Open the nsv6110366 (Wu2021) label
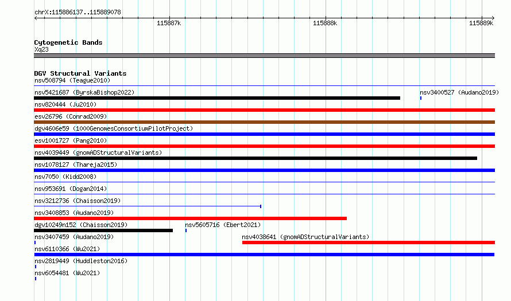 click(67, 249)
